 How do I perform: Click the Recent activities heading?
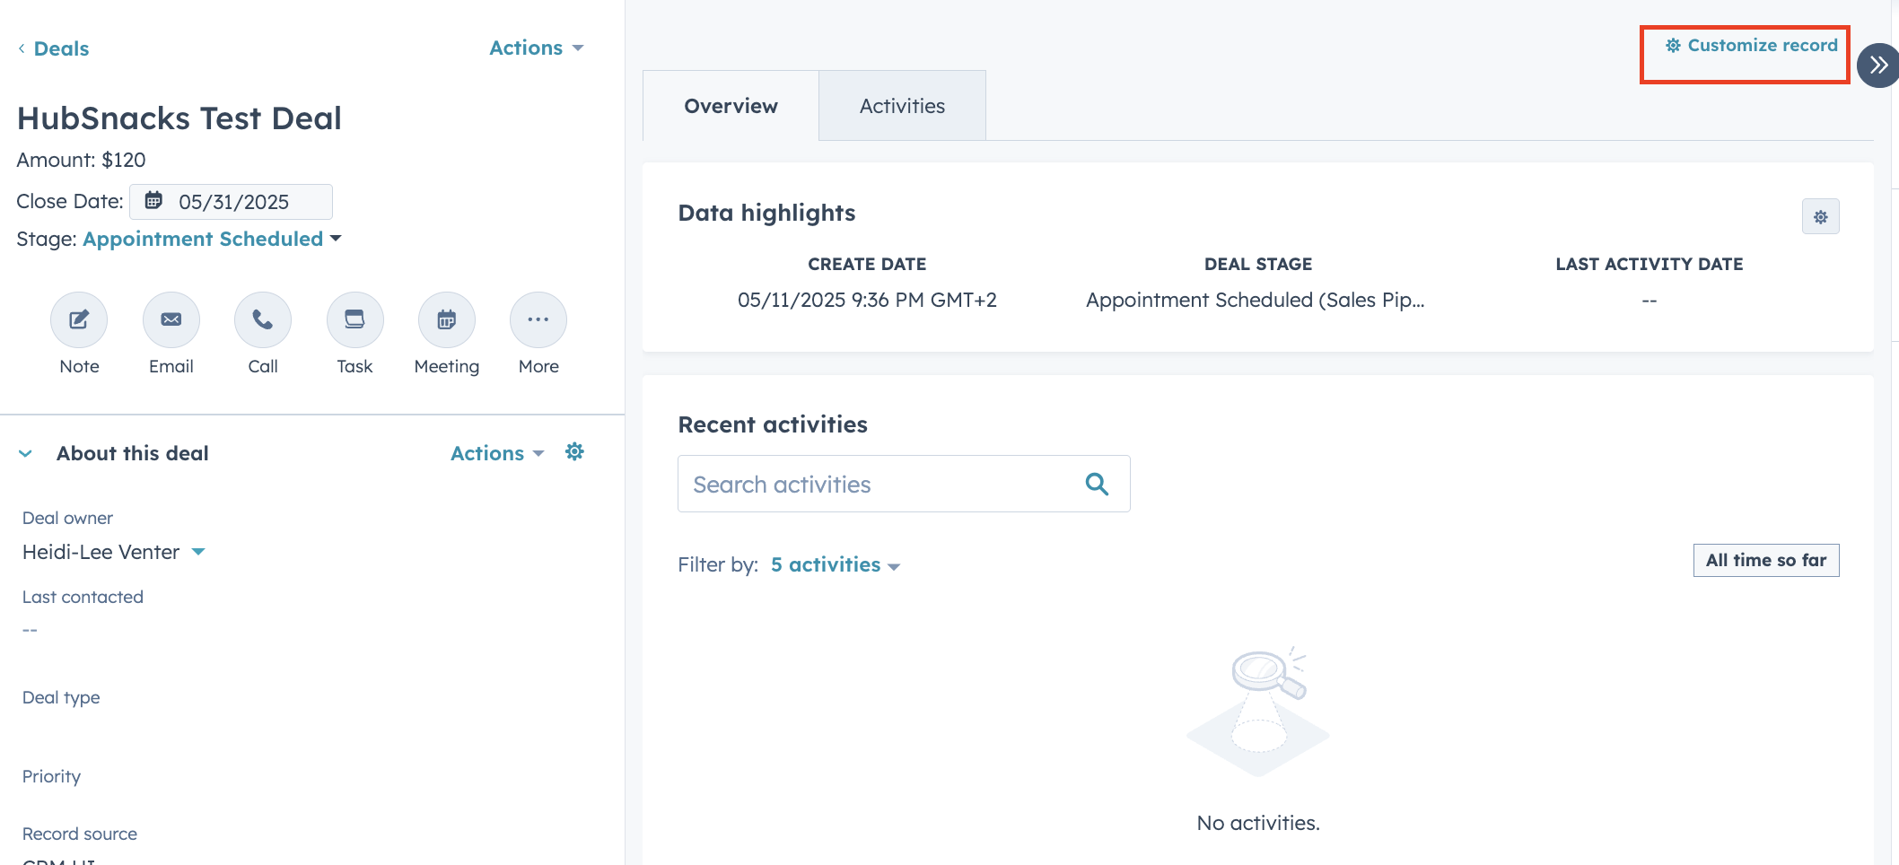pyautogui.click(x=773, y=424)
